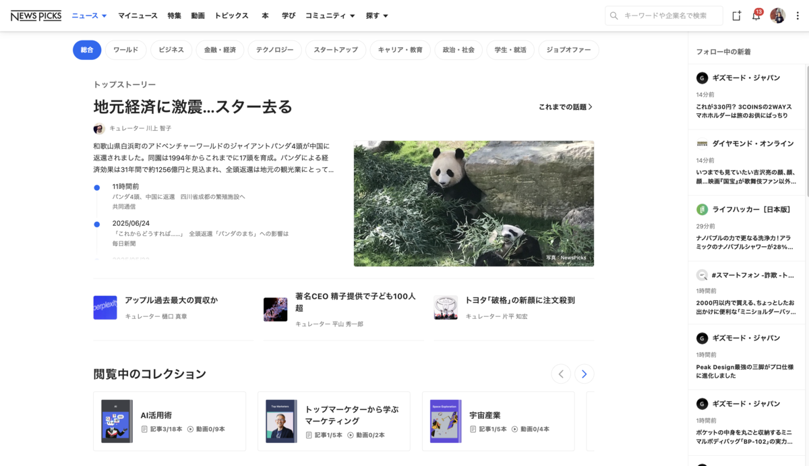Click #スマートフォン search source icon

click(x=702, y=275)
